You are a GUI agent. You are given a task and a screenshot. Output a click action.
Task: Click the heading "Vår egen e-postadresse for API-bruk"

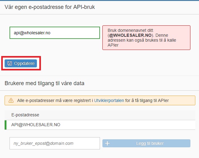tap(50, 7)
